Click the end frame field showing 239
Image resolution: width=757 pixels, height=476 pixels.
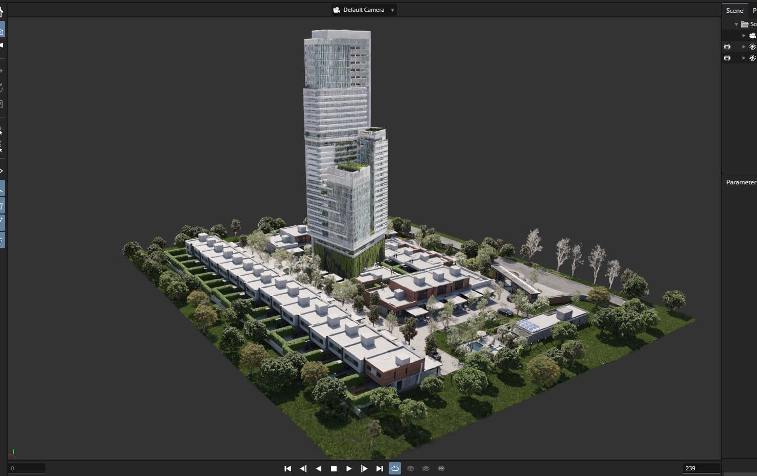coord(700,468)
